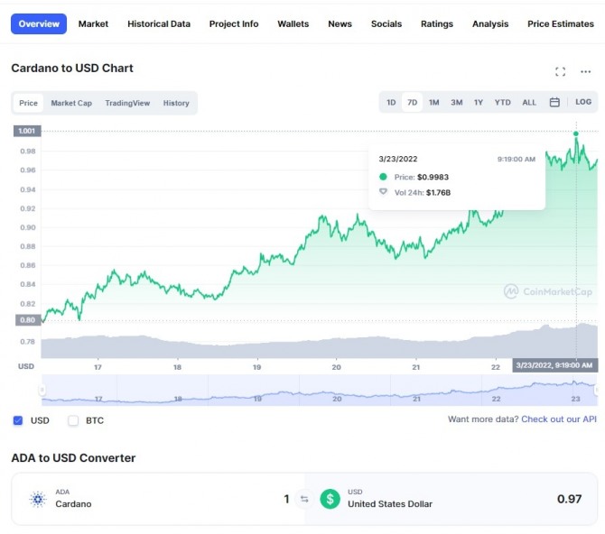The image size is (605, 534).
Task: Click the Cardano ADA logo icon
Action: pyautogui.click(x=38, y=499)
